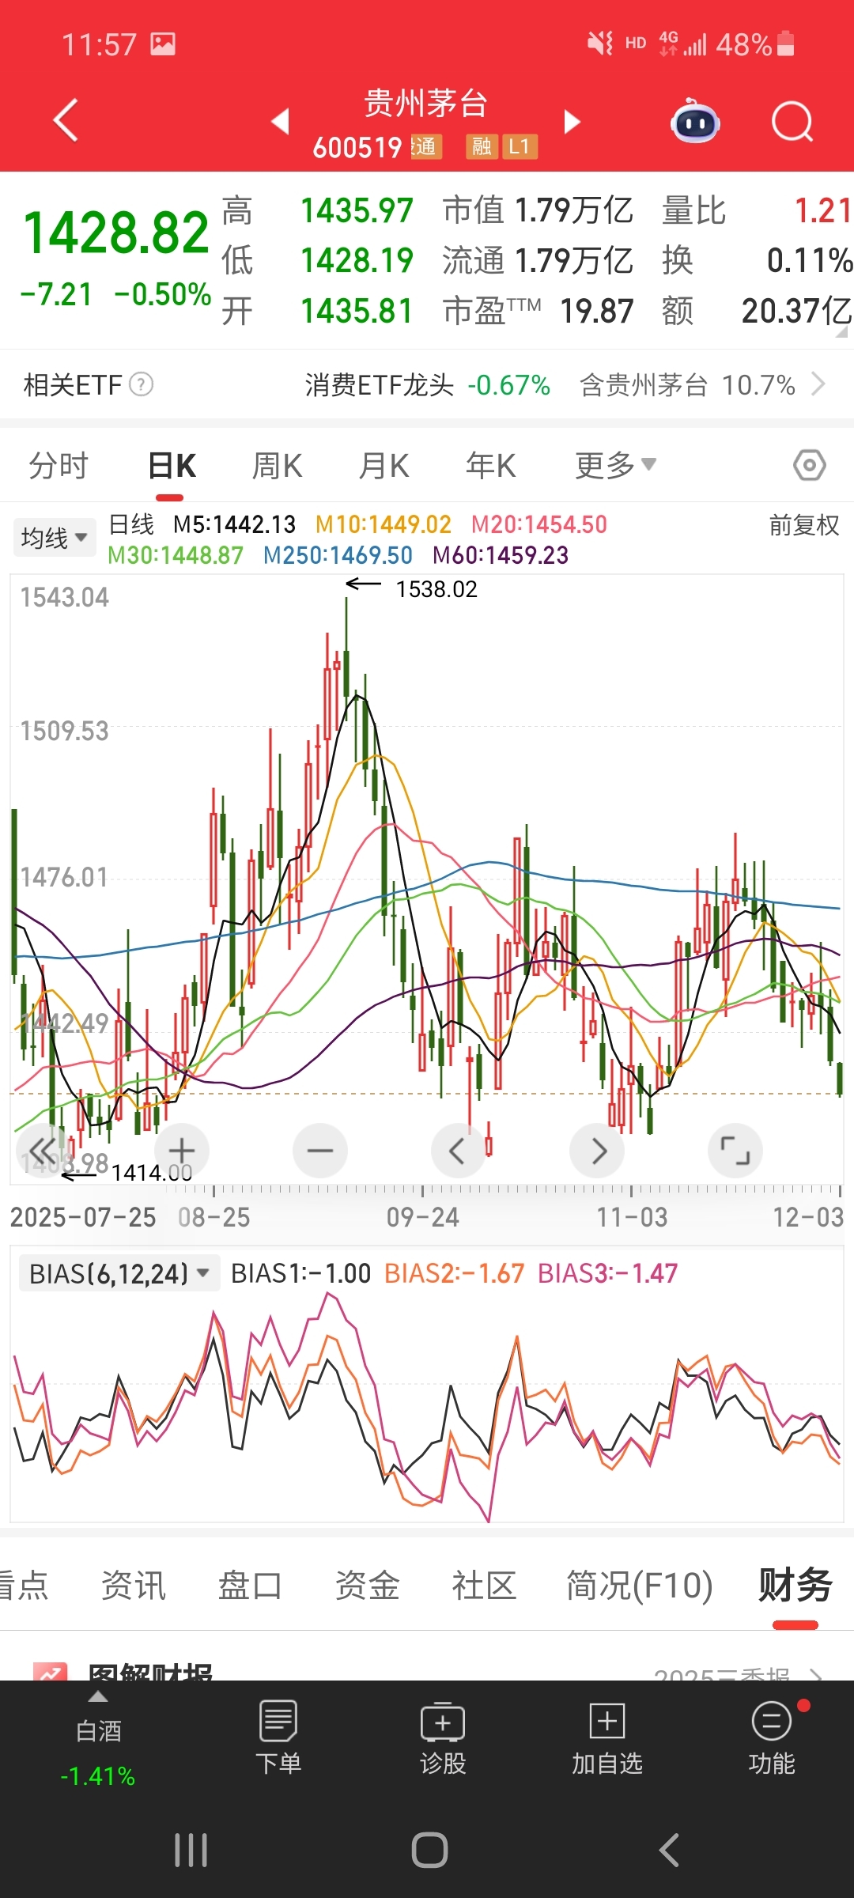854x1898 pixels.
Task: Open the 资金 capital flow tab
Action: click(367, 1585)
